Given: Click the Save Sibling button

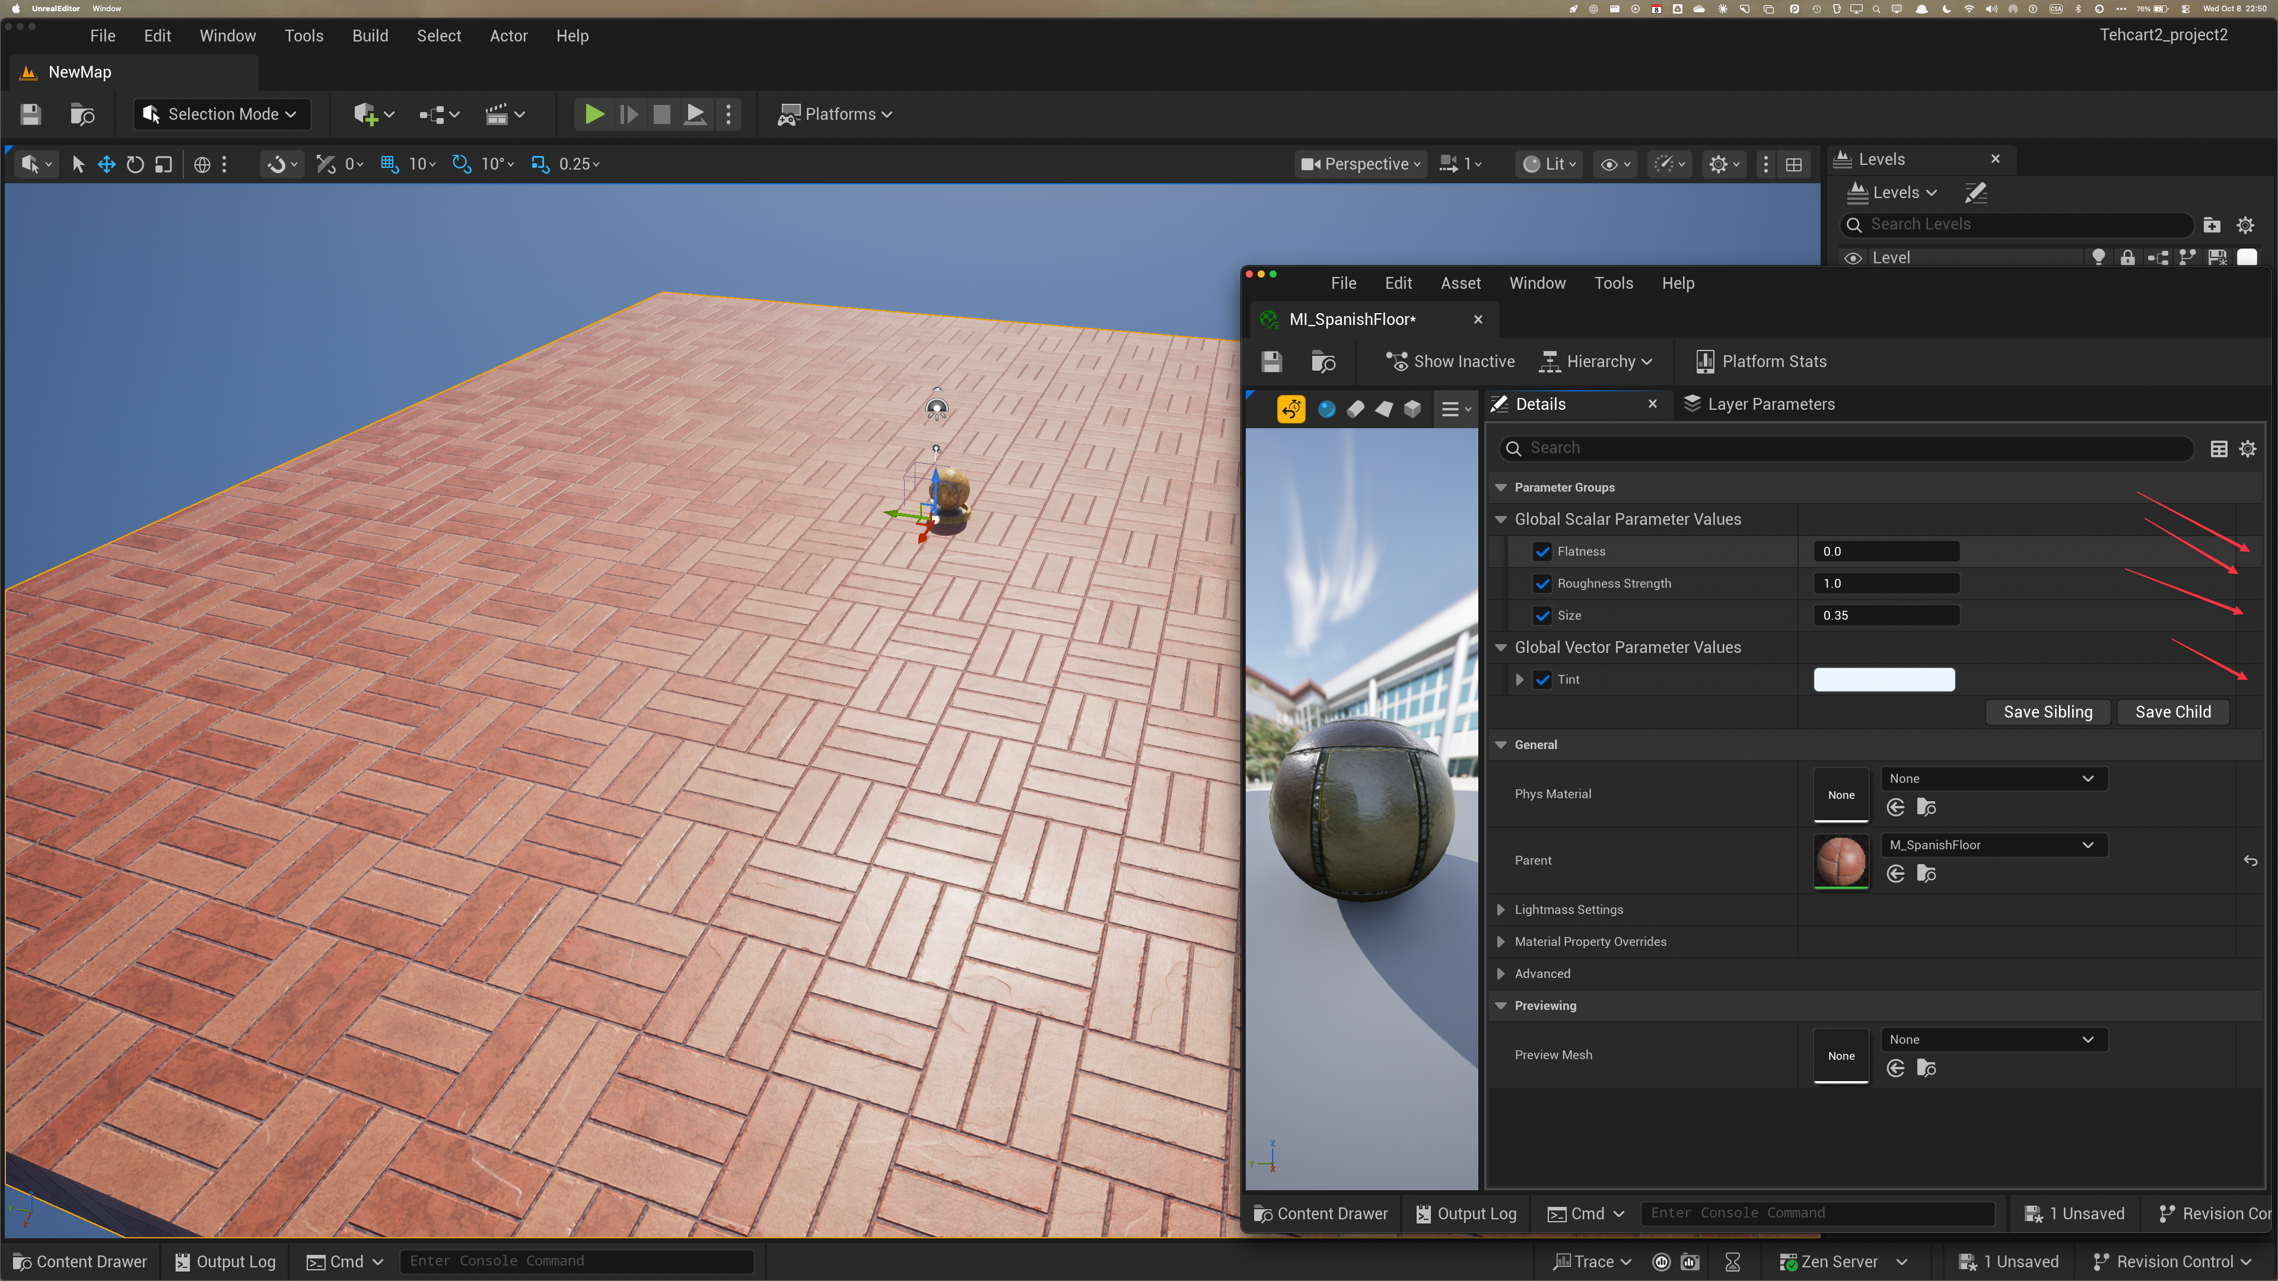Looking at the screenshot, I should 2048,712.
